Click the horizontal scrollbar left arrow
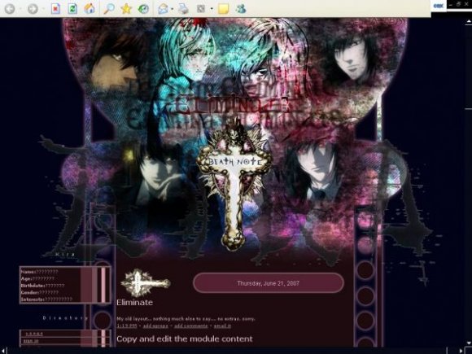The width and height of the screenshot is (472, 354). [x=3, y=351]
